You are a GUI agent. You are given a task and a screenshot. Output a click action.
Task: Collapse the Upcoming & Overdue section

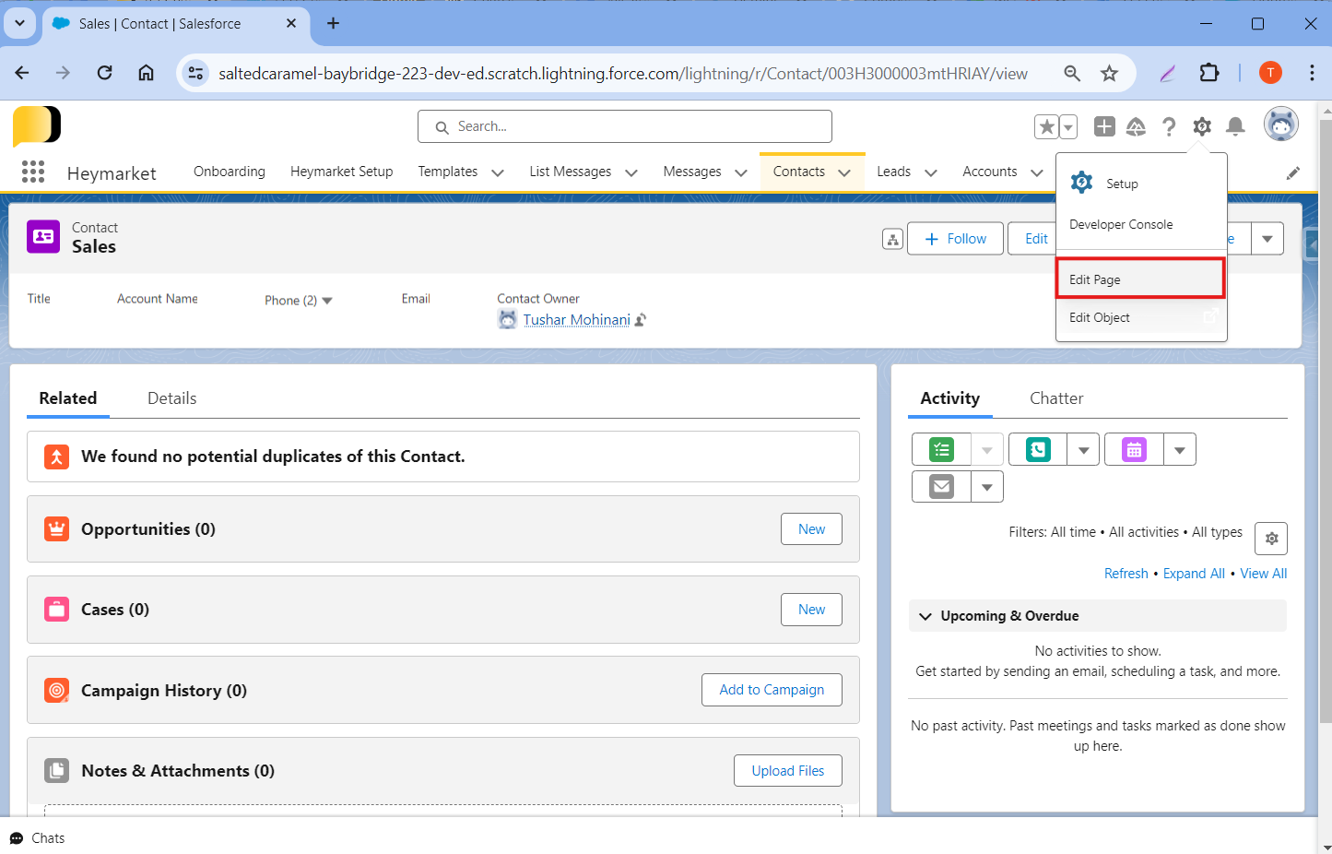click(x=925, y=616)
